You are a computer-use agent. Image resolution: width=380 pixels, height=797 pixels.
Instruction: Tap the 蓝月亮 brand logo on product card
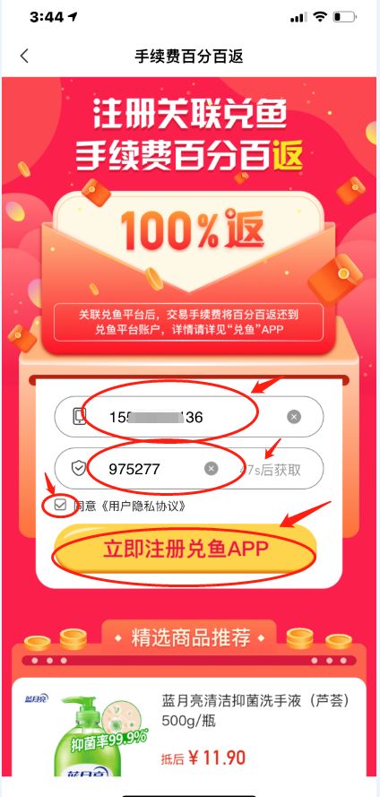pyautogui.click(x=36, y=699)
